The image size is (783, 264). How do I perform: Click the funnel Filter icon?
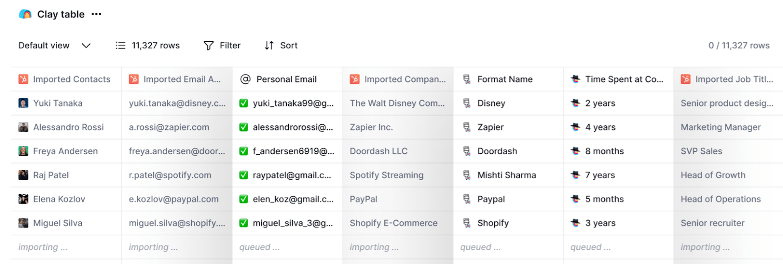208,45
